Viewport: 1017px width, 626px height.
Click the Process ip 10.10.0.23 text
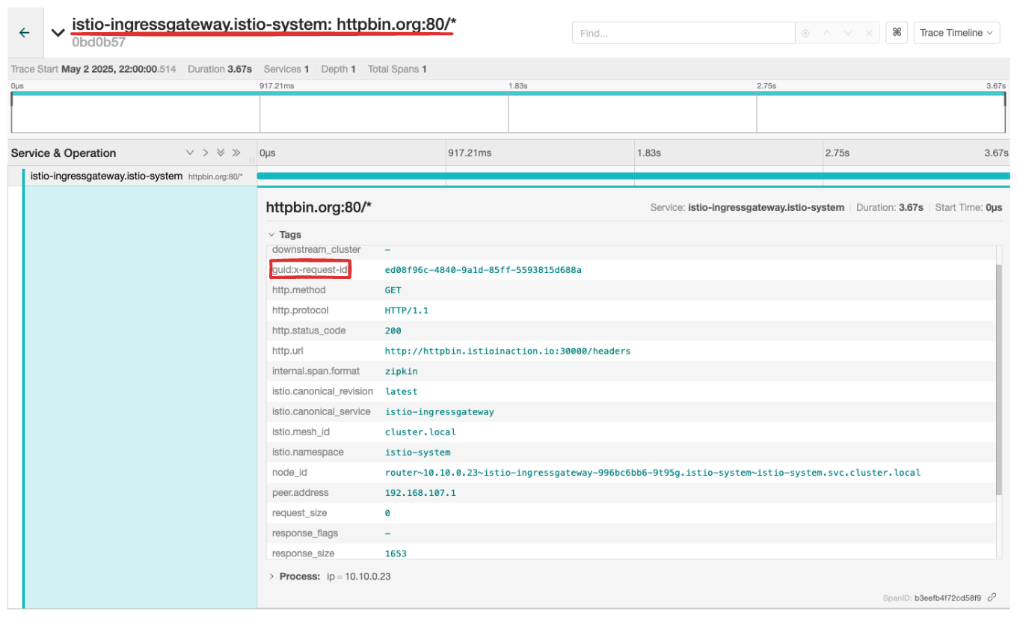[x=358, y=577]
